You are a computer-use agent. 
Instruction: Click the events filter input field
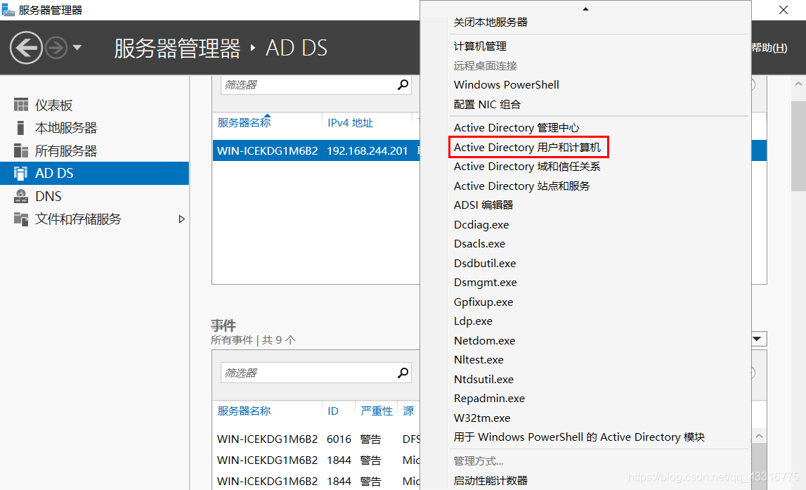pyautogui.click(x=308, y=373)
